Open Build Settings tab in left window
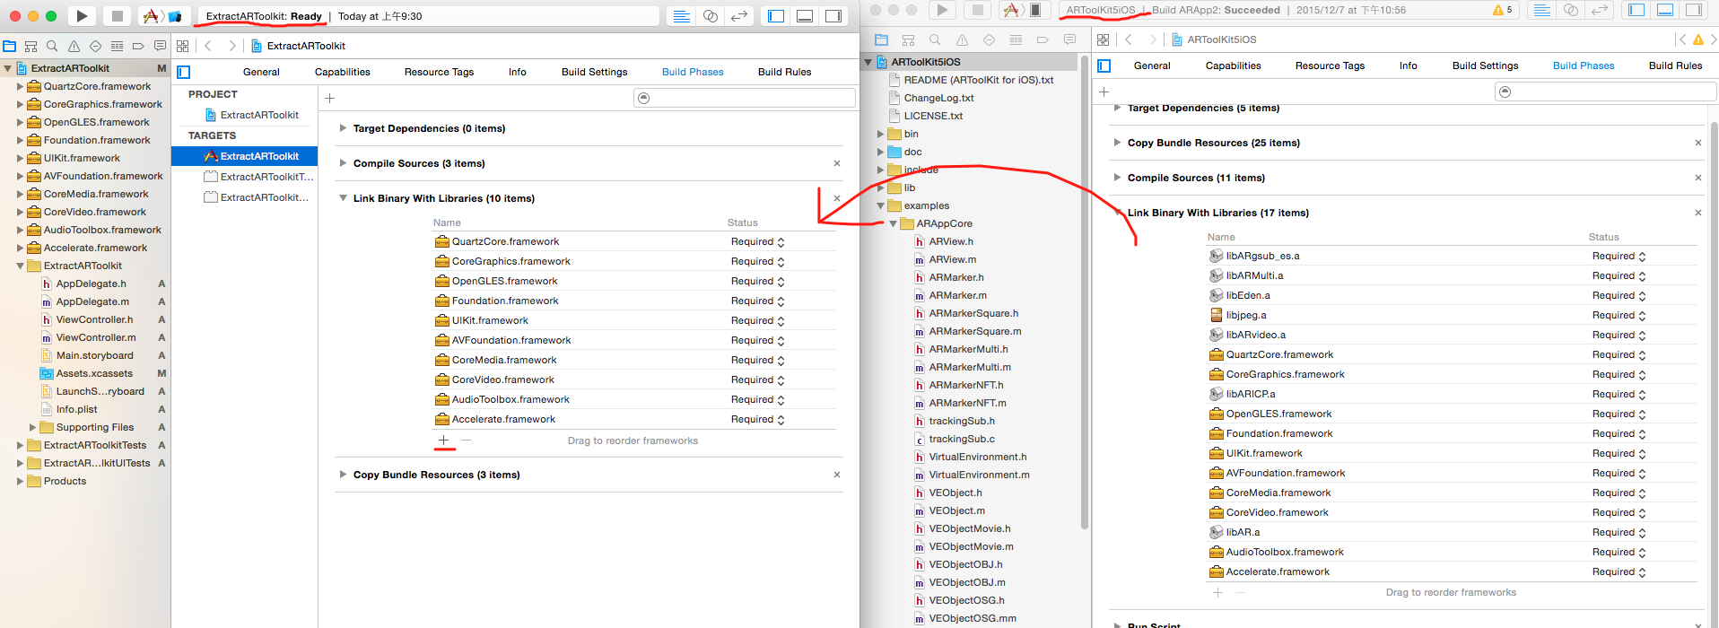 coord(594,72)
